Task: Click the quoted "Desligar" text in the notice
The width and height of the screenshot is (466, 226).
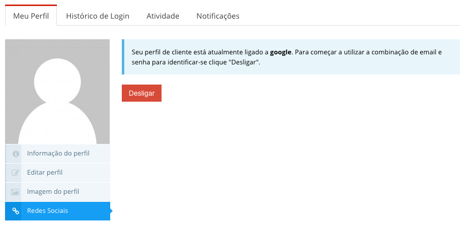Action: click(x=244, y=62)
